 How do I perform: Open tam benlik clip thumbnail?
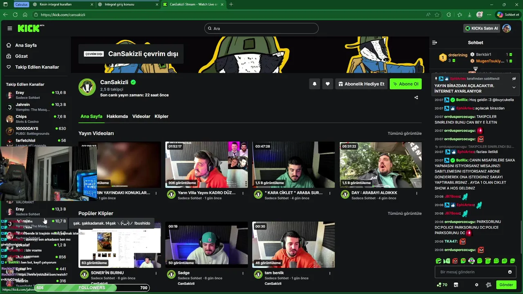[293, 245]
